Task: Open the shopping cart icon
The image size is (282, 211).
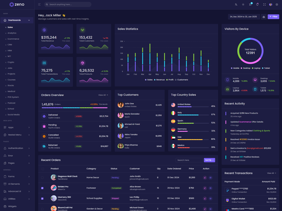Action: [250, 5]
